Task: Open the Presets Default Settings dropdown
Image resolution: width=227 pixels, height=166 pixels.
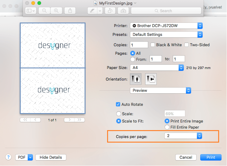Action: tap(166, 35)
